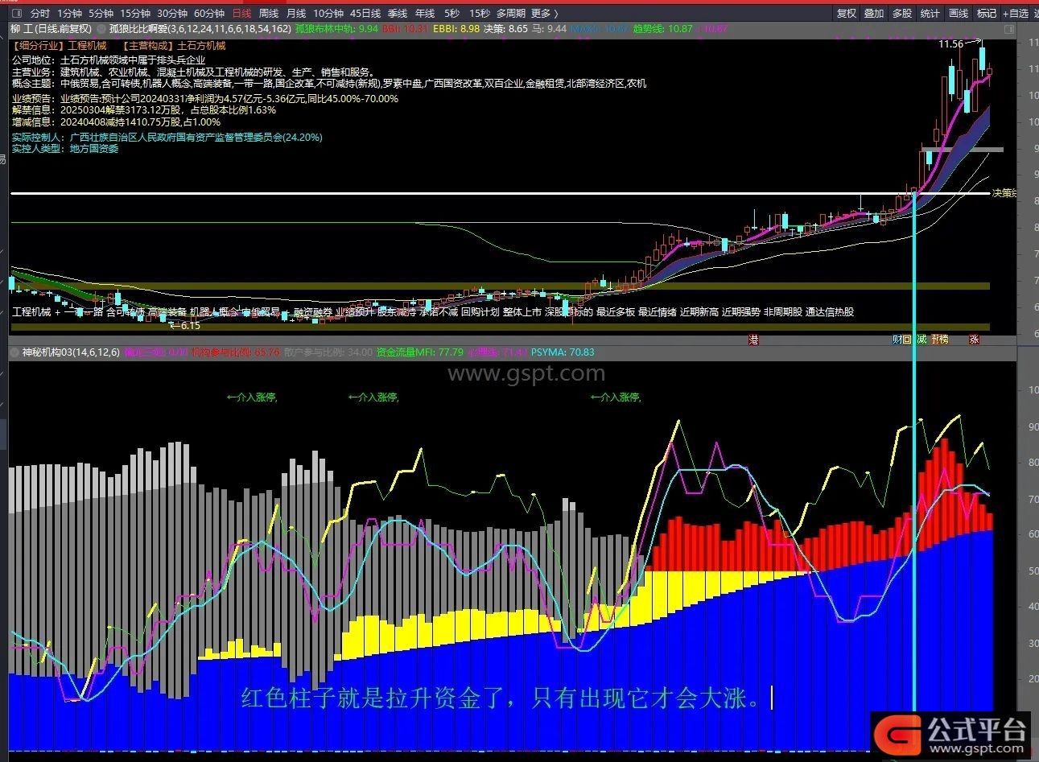This screenshot has width=1039, height=762.
Task: Click the 整体上市 tag
Action: click(522, 312)
